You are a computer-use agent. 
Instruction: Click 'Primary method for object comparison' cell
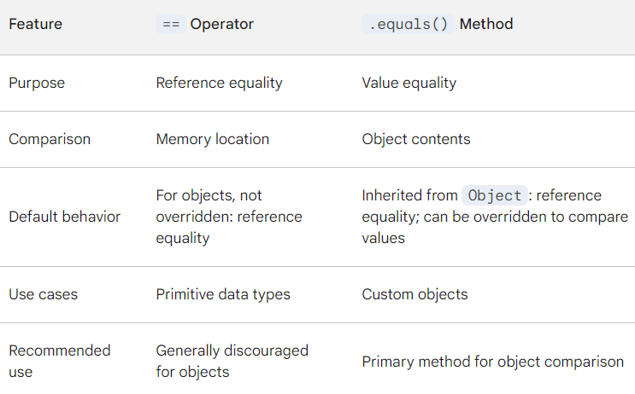click(x=493, y=362)
